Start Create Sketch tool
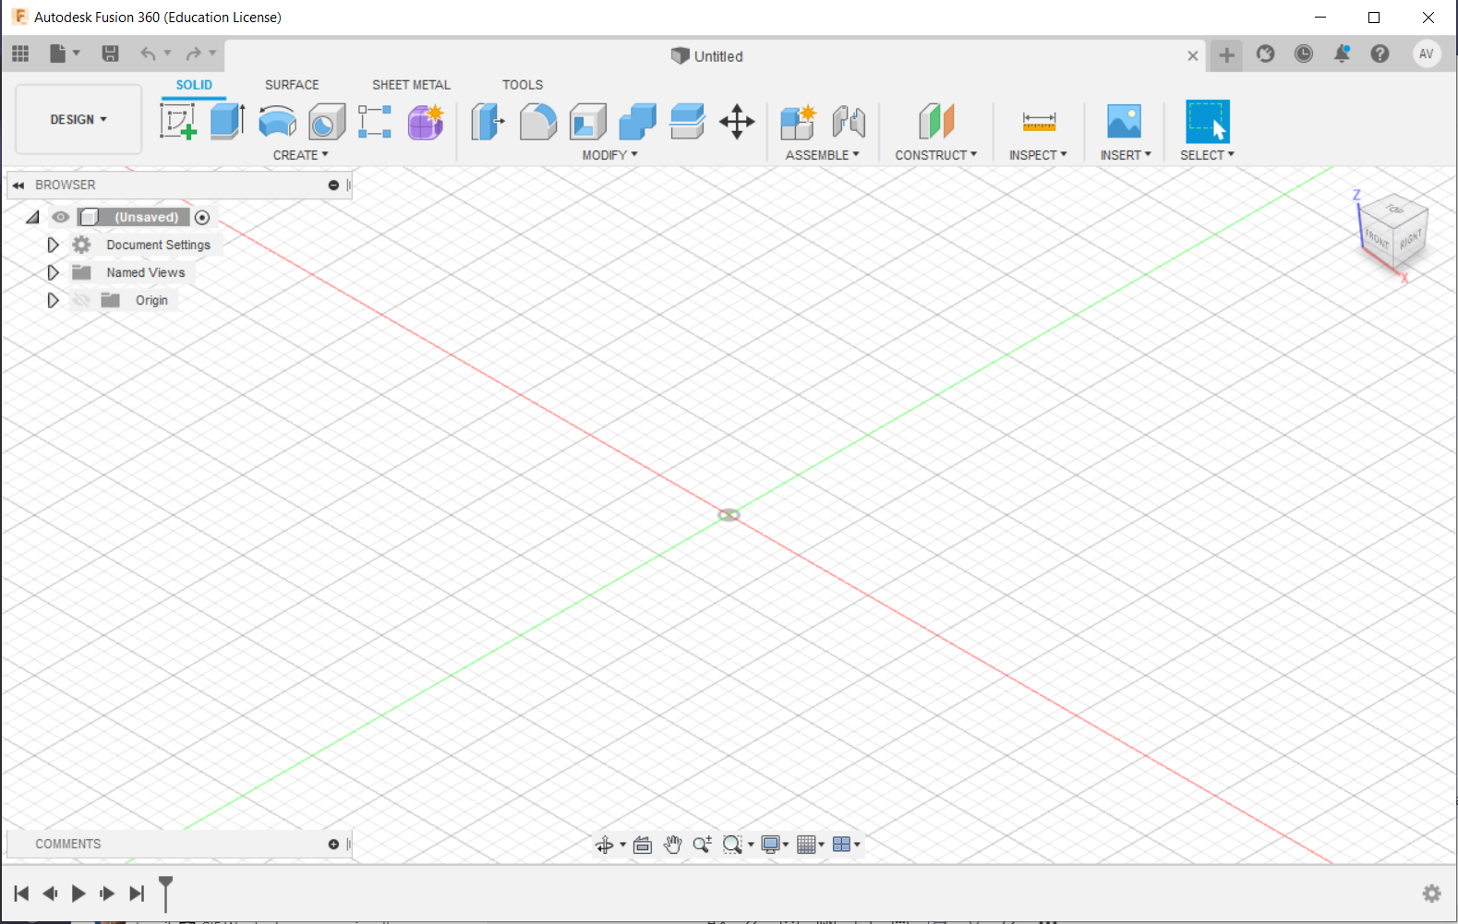This screenshot has width=1458, height=924. click(177, 121)
